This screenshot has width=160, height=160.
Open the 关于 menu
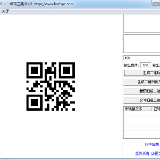coord(5,11)
